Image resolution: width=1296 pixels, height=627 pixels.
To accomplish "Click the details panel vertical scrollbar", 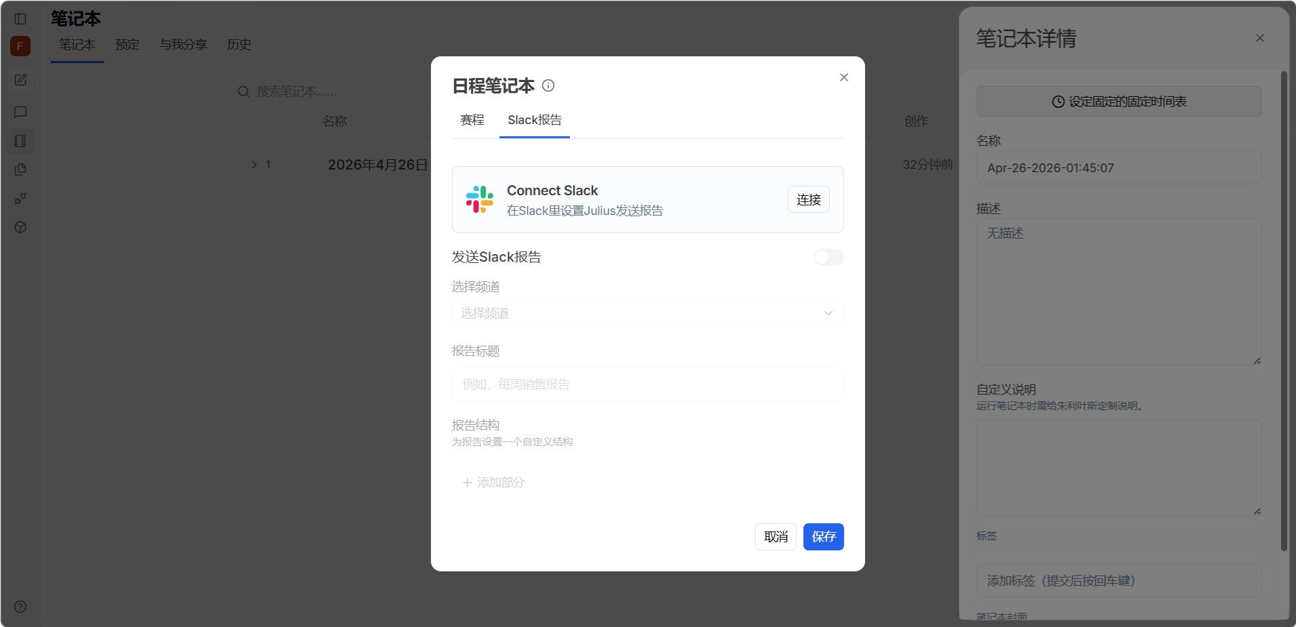I will 1284,310.
